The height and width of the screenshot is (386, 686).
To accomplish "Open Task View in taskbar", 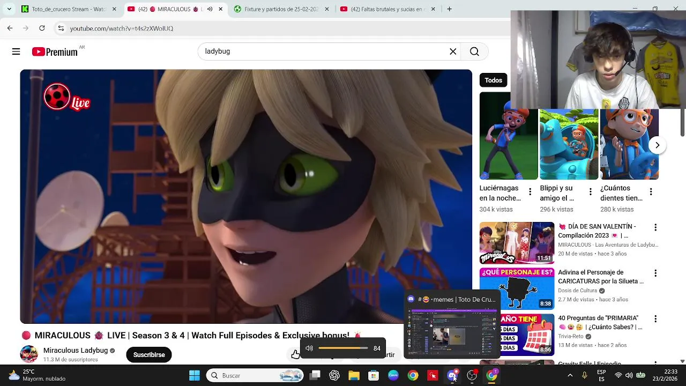I will pos(315,375).
